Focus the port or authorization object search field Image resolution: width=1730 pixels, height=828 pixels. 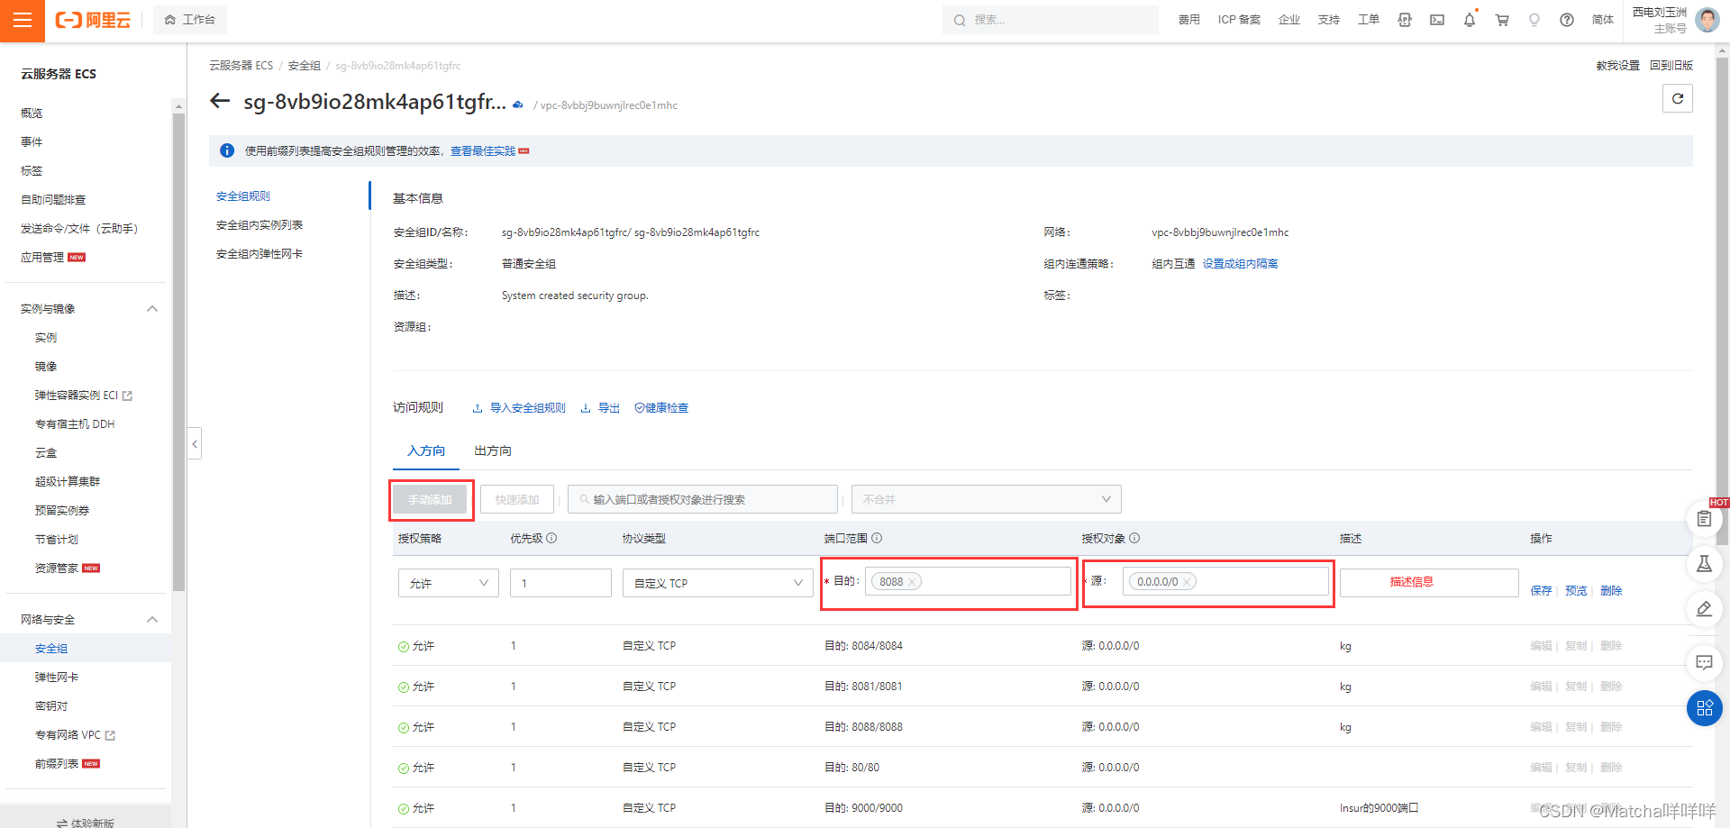point(703,499)
